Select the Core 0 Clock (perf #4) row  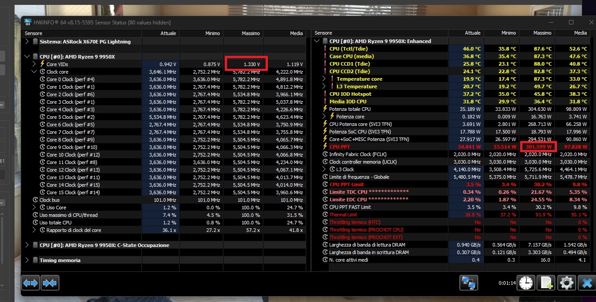(164, 79)
